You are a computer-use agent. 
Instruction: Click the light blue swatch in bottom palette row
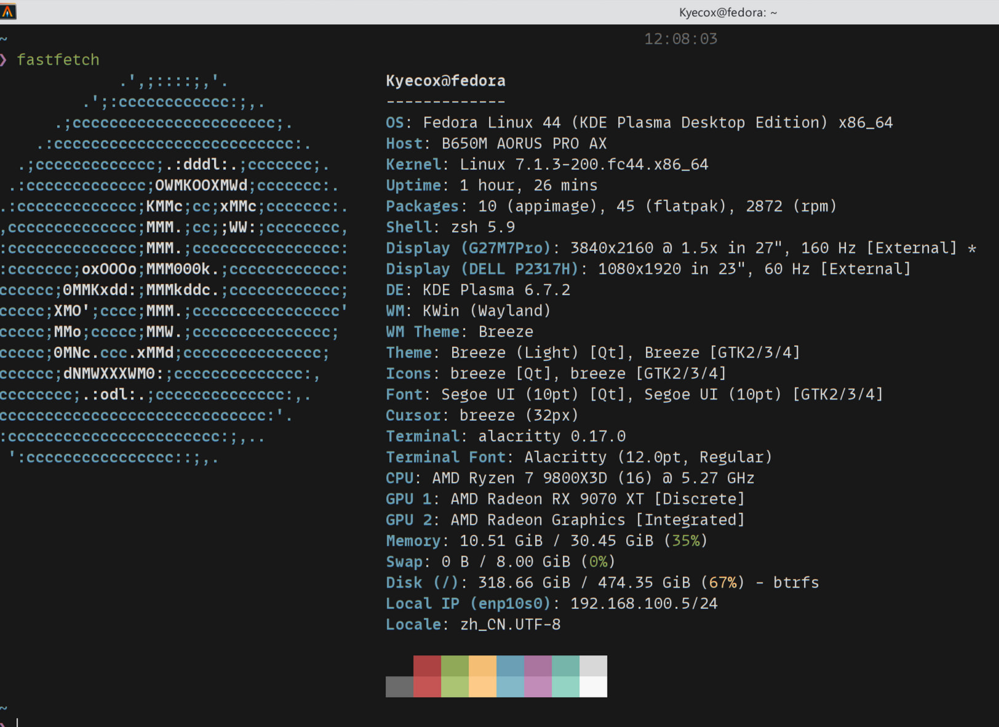click(x=510, y=687)
